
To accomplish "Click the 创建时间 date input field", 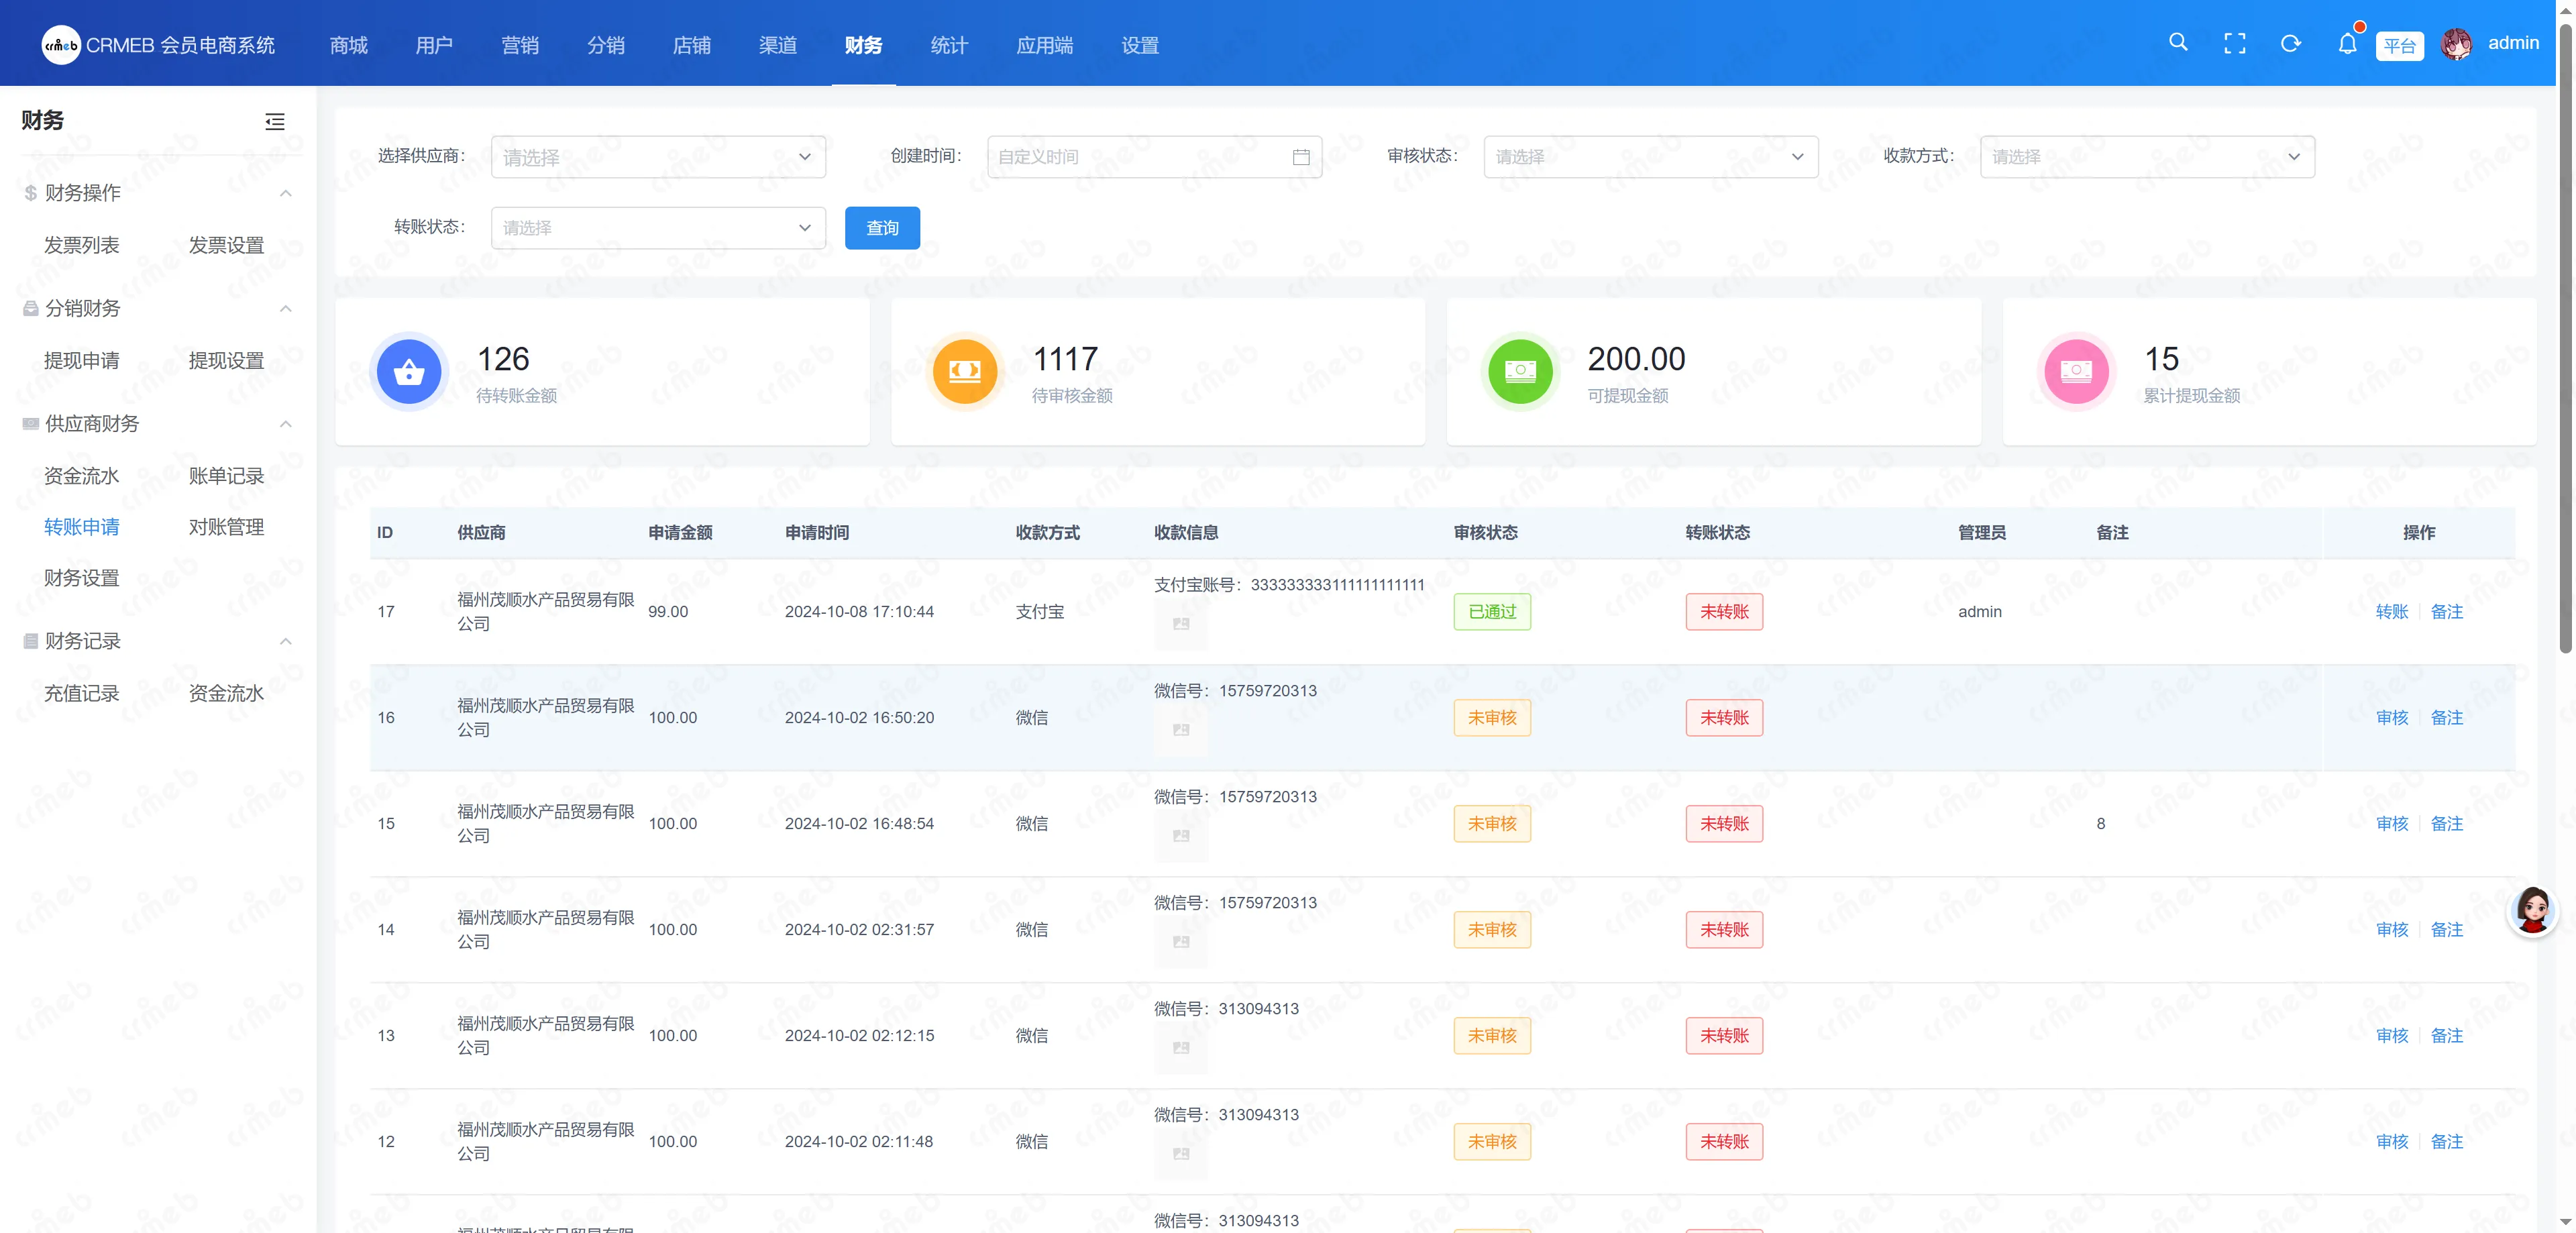I will (x=1154, y=157).
